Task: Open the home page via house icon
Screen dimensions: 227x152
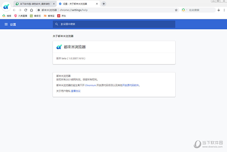Action: click(x=31, y=10)
